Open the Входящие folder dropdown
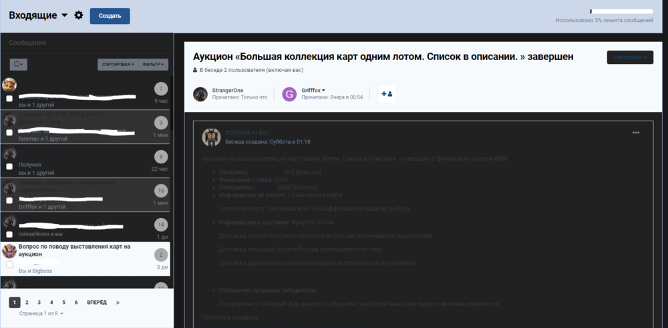 38,15
